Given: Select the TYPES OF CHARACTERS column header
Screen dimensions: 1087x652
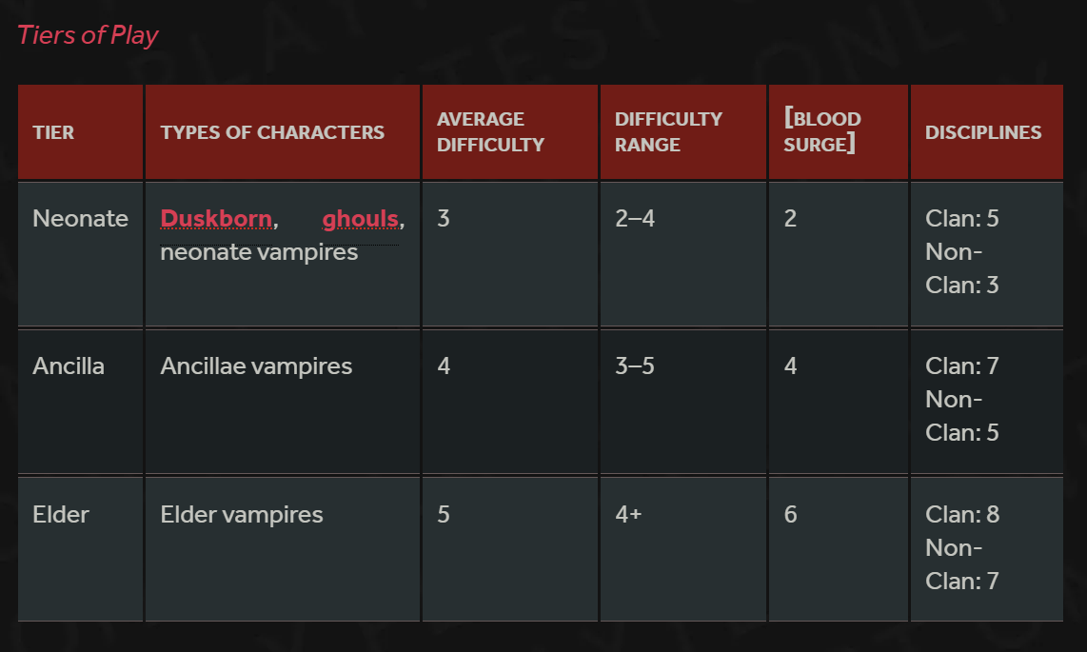Looking at the screenshot, I should 282,131.
